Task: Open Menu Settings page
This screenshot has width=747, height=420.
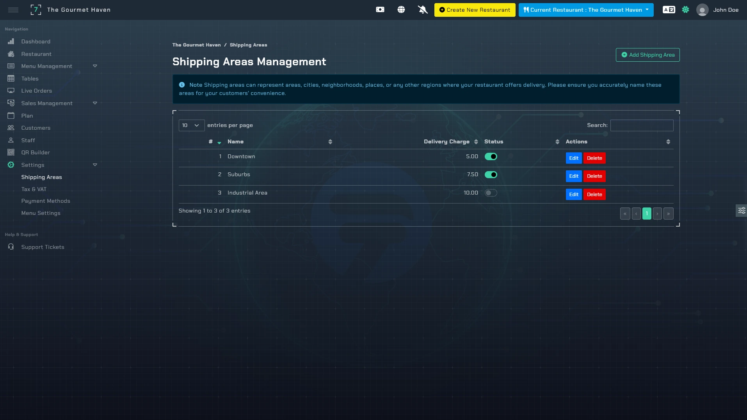Action: [41, 213]
